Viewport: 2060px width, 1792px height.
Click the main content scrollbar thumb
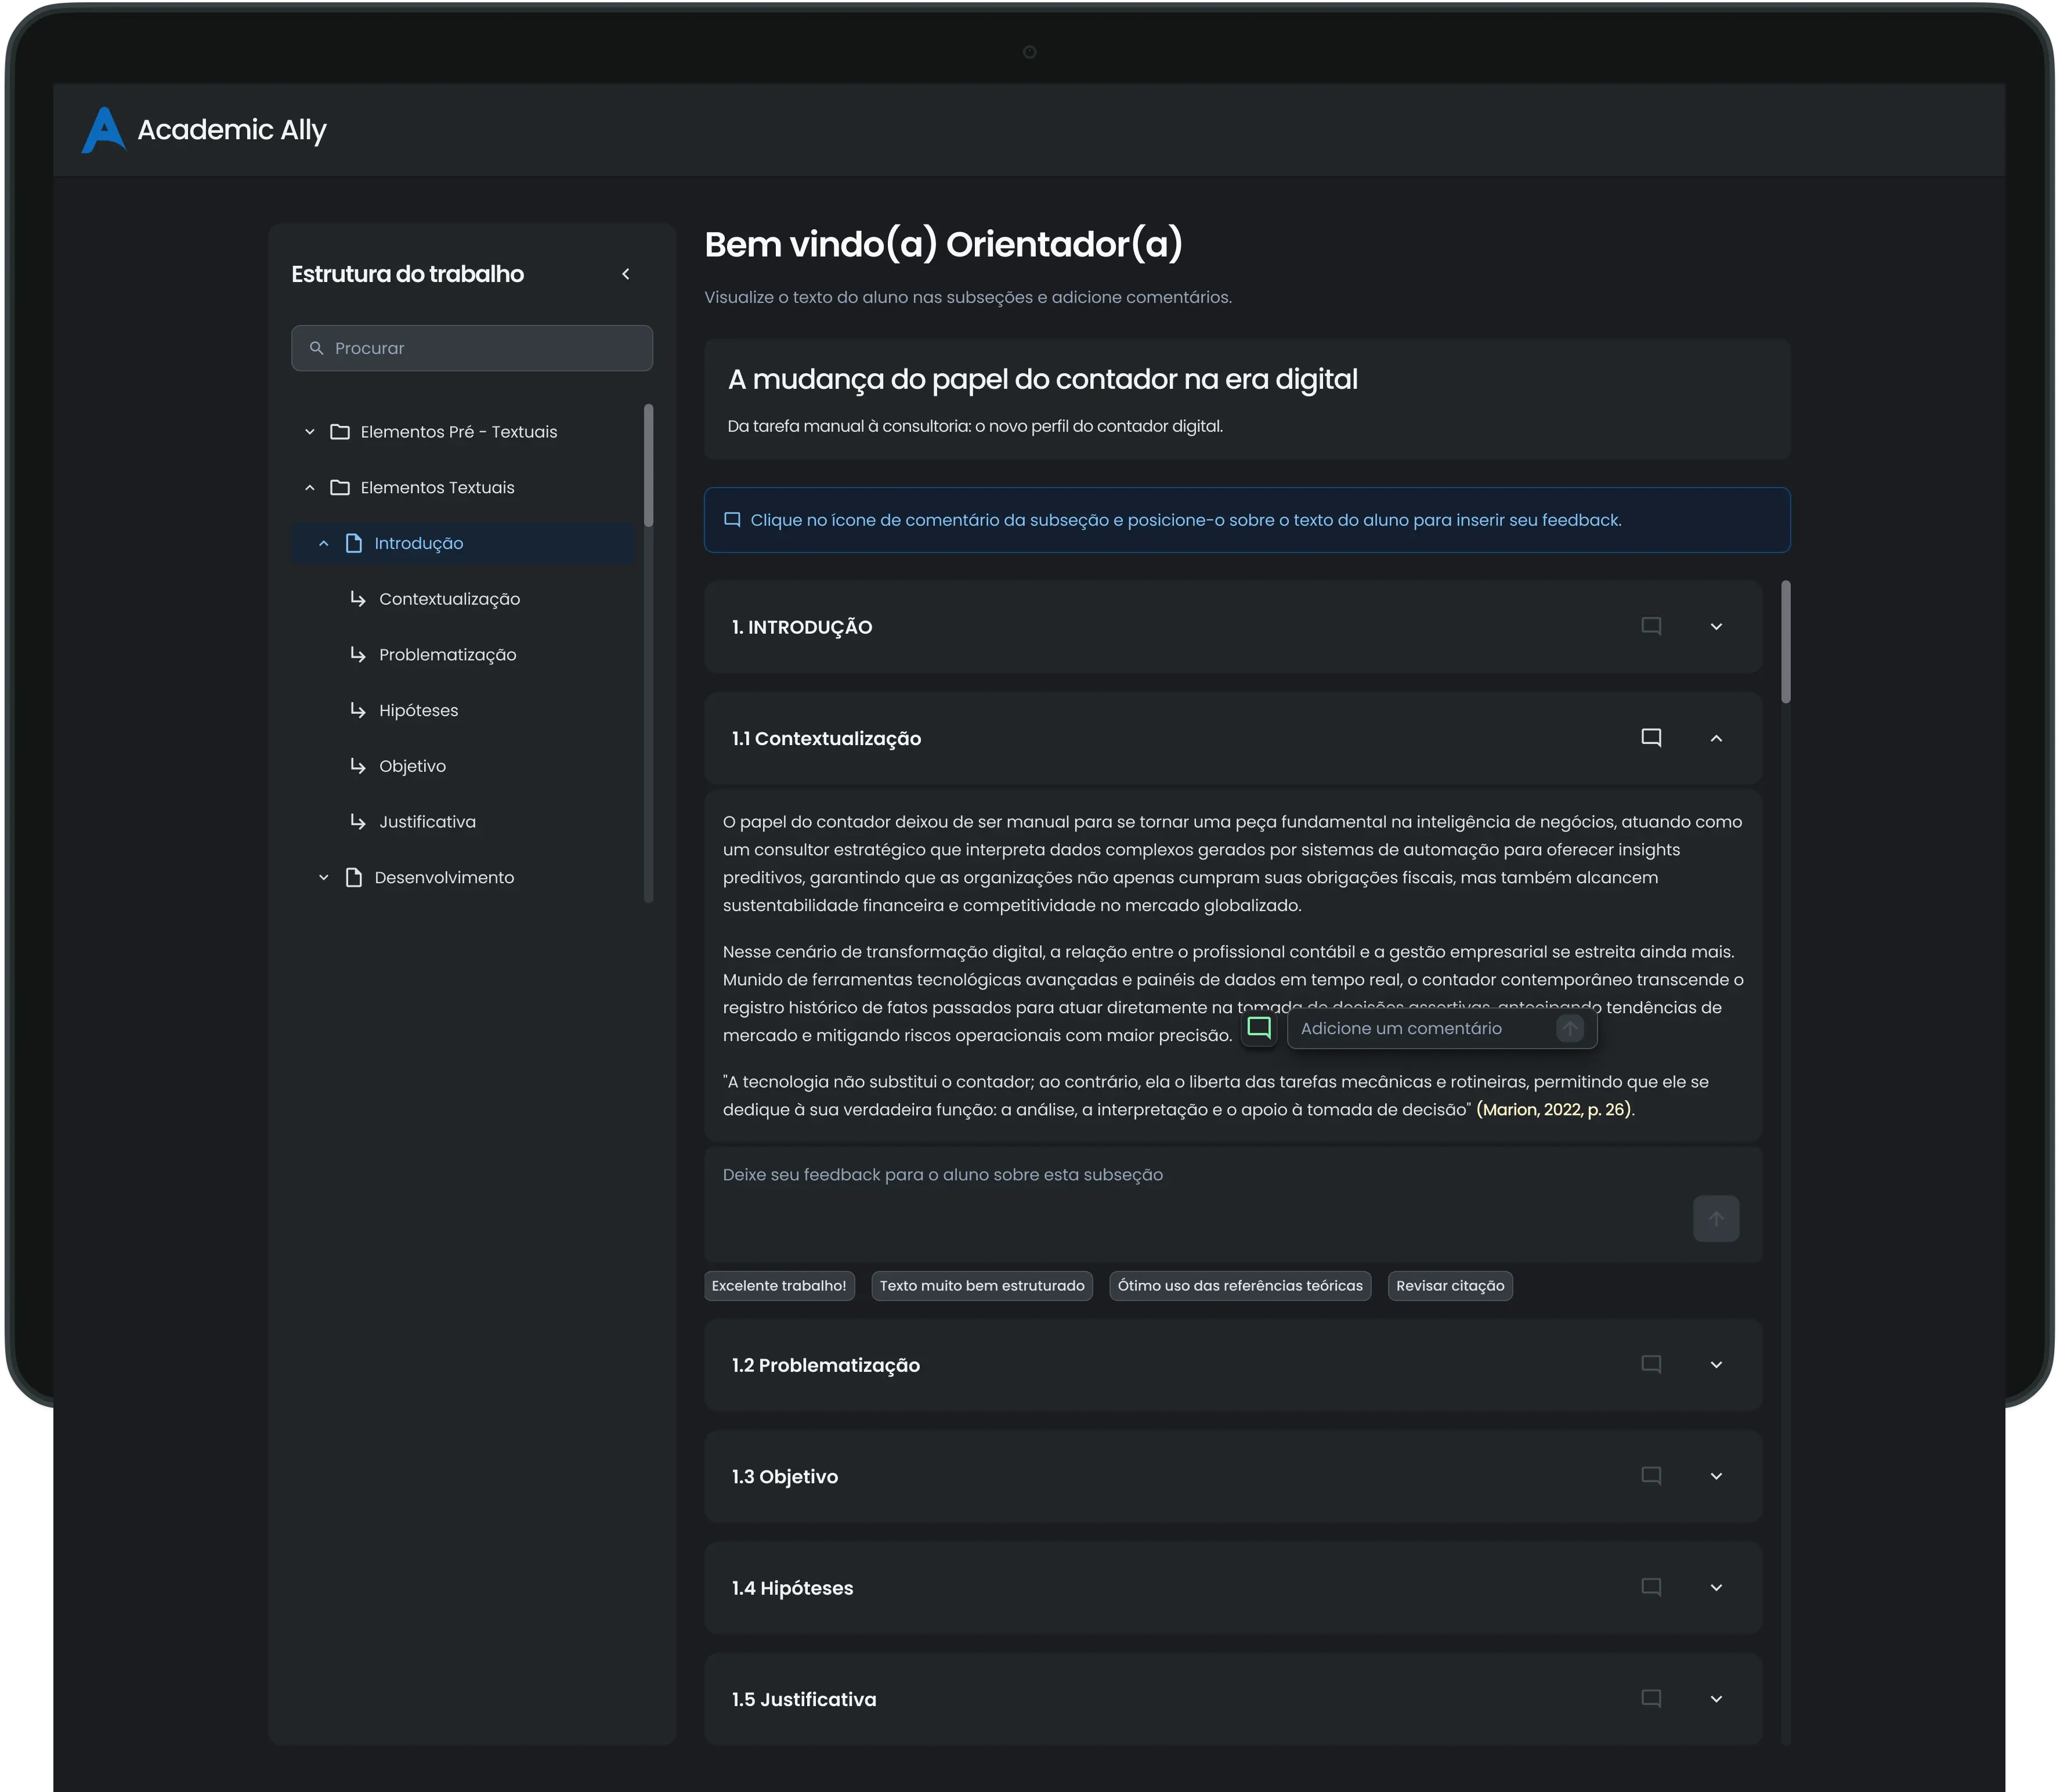(1786, 642)
